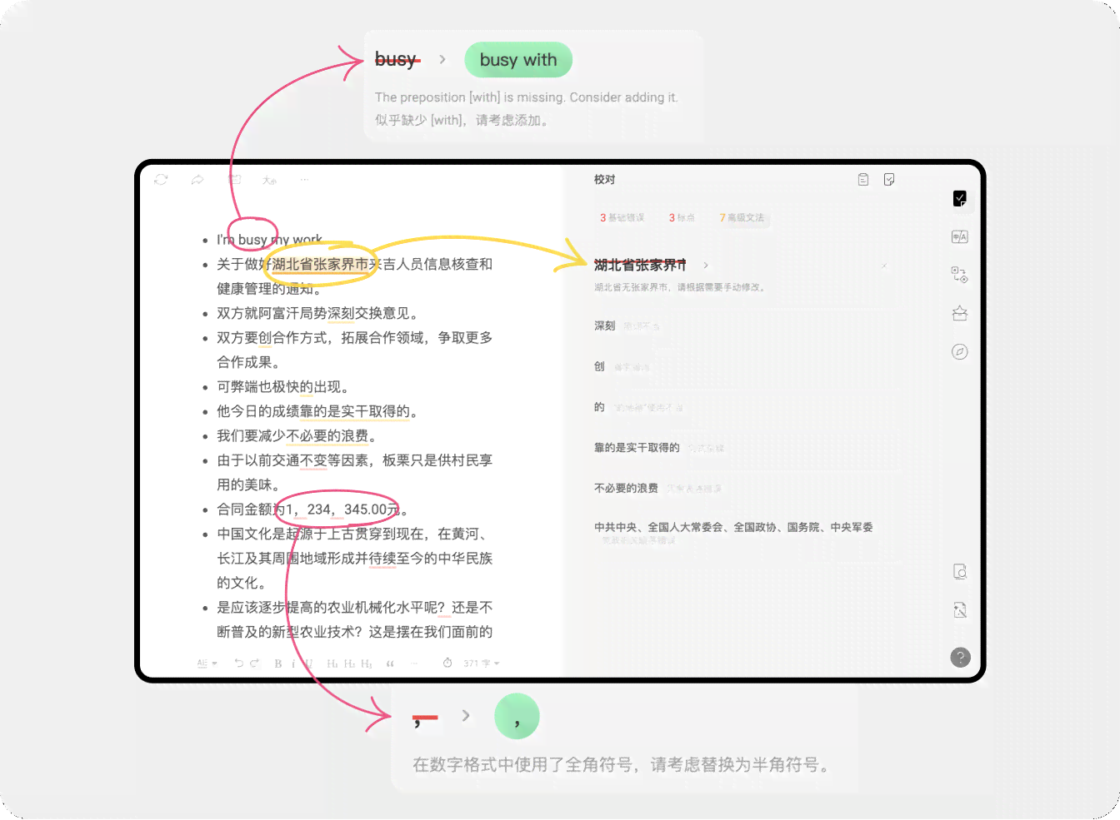This screenshot has height=820, width=1120.
Task: Click the checked-note icon in the 校对 header
Action: [889, 180]
